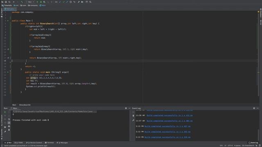Screen dimensions: 262x147
Task: Click the Save All toolbar icon
Action: (6, 2)
